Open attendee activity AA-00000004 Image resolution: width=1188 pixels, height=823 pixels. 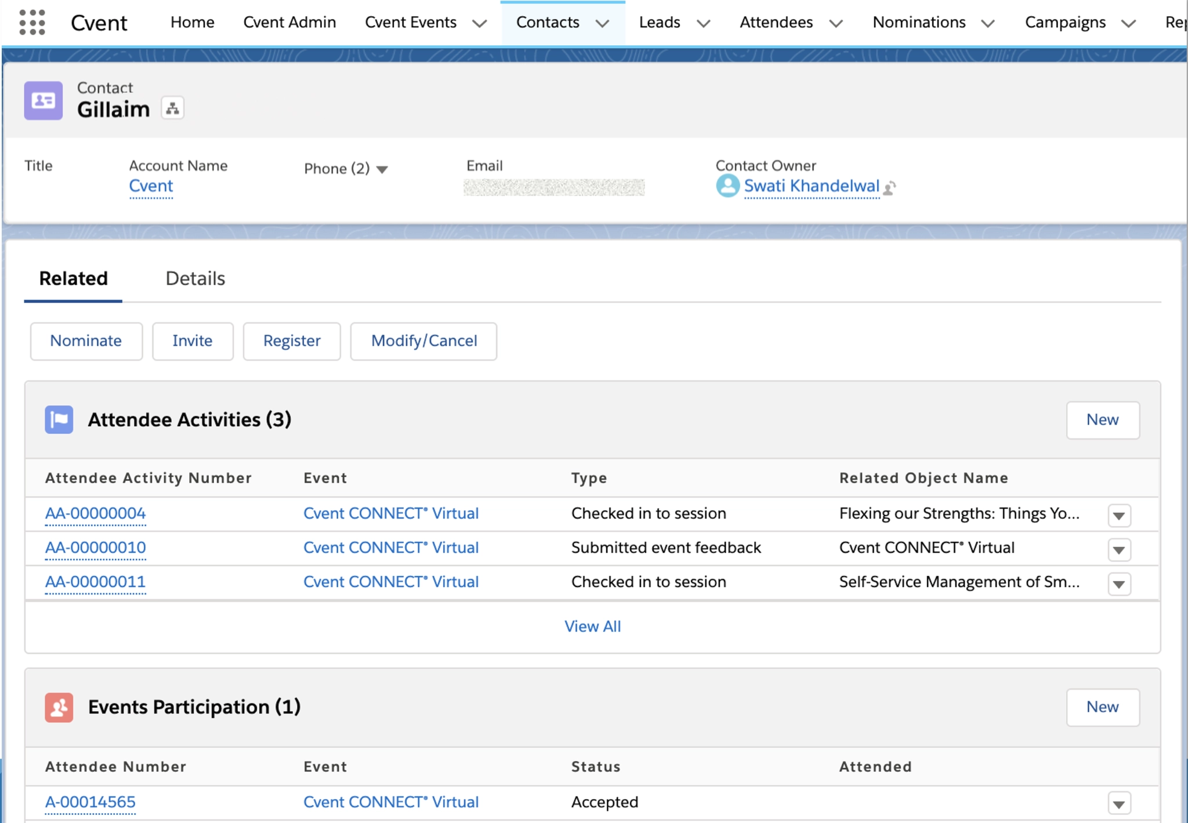click(x=95, y=513)
